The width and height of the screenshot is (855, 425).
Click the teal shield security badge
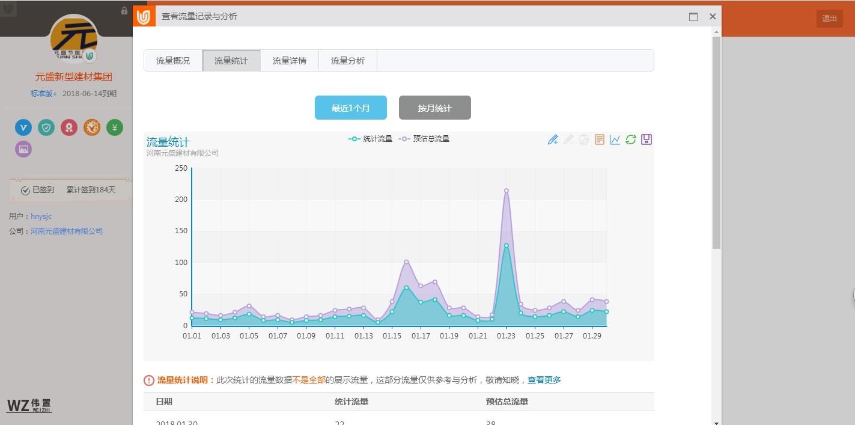pyautogui.click(x=46, y=127)
